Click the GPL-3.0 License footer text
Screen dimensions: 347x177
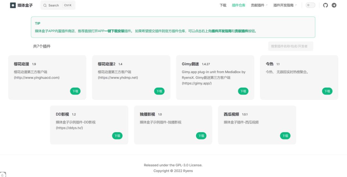(189, 165)
